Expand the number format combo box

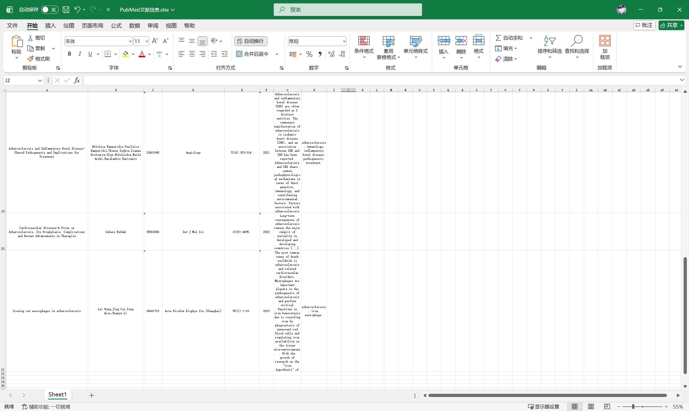coord(344,41)
